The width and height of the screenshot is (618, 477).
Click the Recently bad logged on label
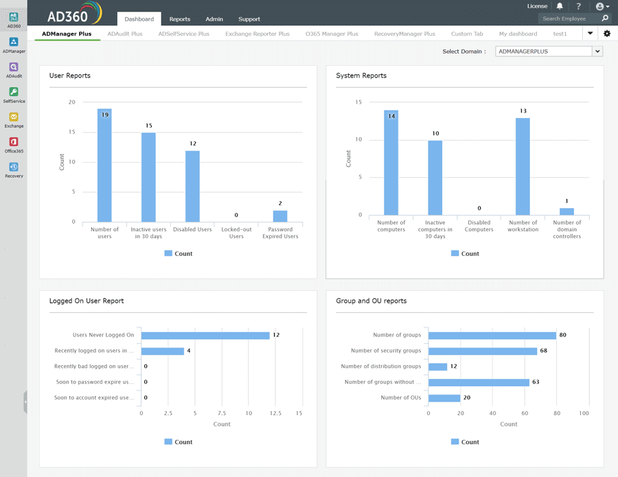[x=94, y=367]
